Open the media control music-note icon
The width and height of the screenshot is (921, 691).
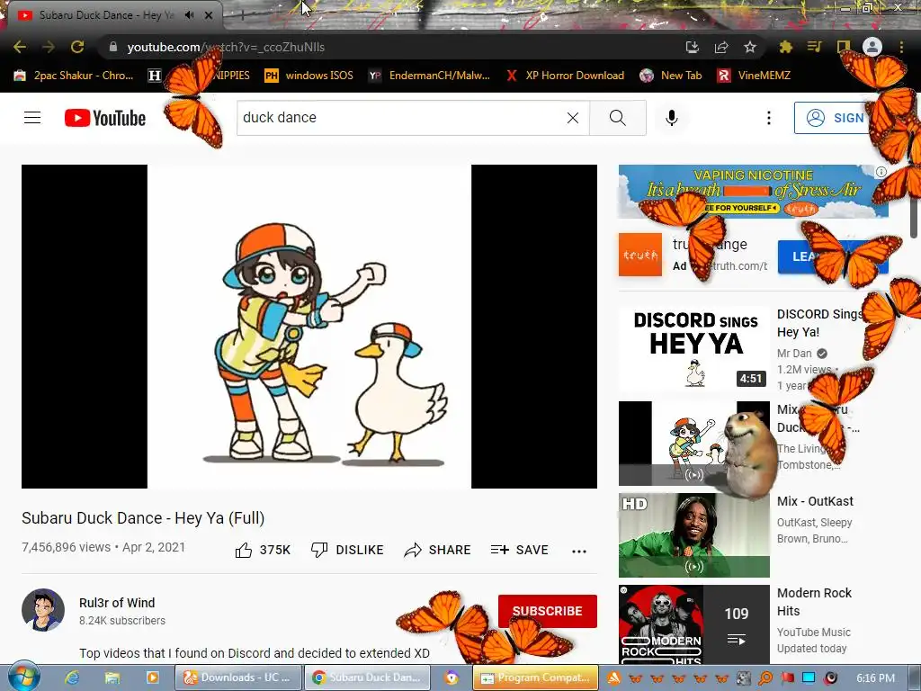pyautogui.click(x=814, y=47)
